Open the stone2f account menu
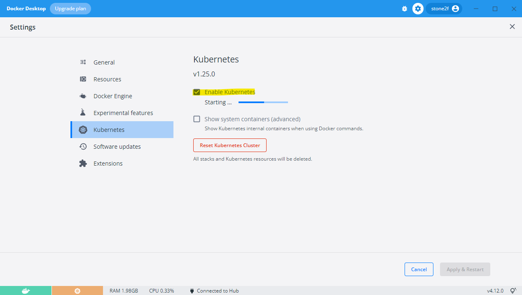The height and width of the screenshot is (295, 522). pyautogui.click(x=444, y=9)
